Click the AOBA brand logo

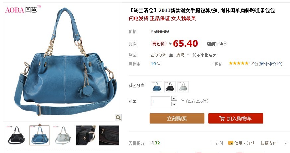point(23,9)
